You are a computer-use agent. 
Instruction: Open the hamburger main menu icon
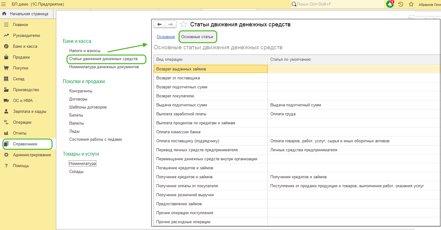coord(4,4)
